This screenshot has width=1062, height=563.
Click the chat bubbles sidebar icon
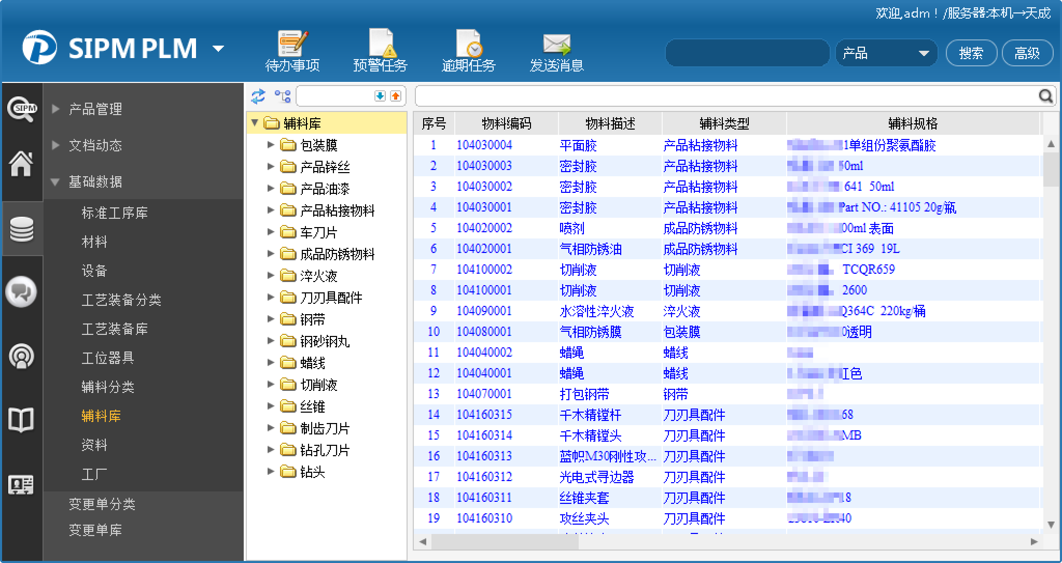tap(21, 292)
